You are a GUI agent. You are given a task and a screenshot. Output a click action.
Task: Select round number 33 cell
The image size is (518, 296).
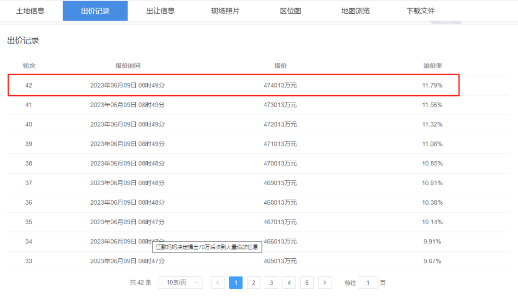29,261
